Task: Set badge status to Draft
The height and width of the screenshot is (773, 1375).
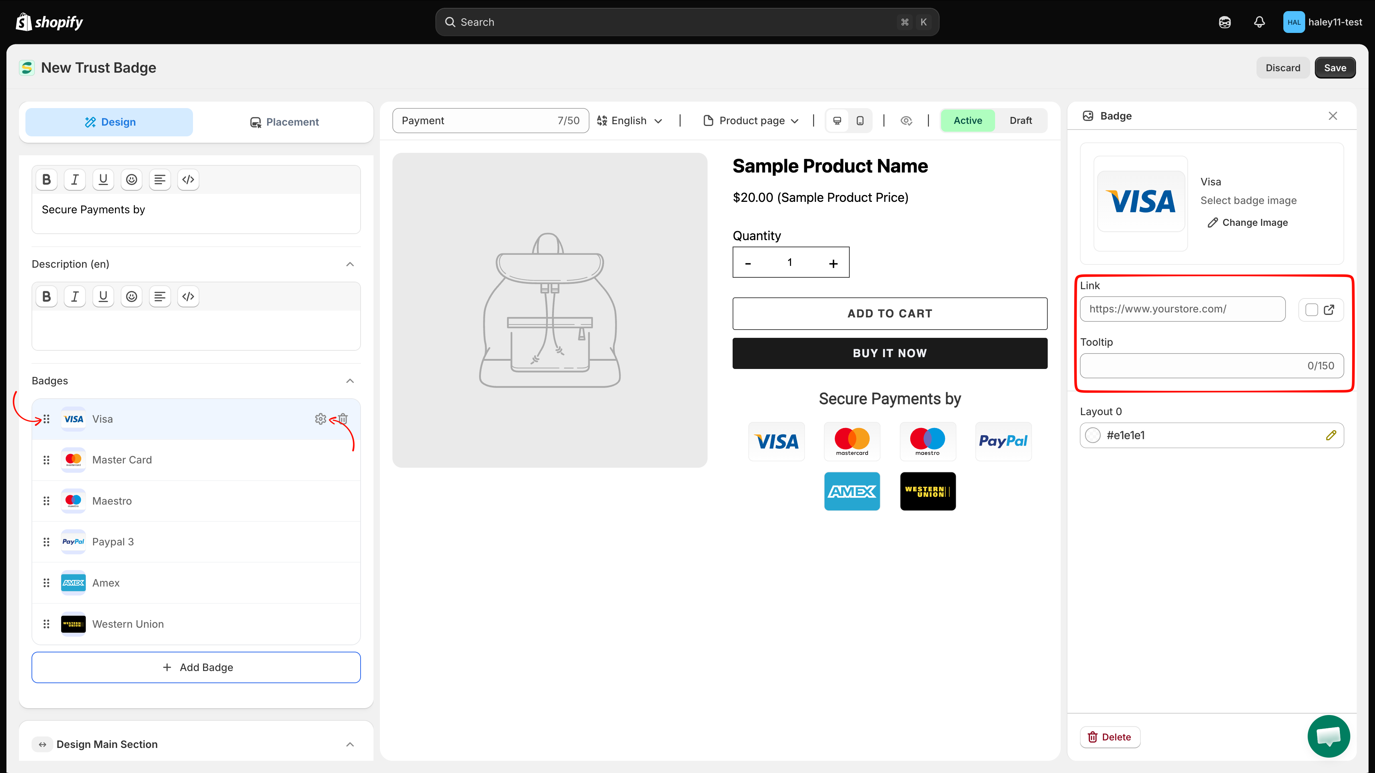Action: pyautogui.click(x=1021, y=121)
